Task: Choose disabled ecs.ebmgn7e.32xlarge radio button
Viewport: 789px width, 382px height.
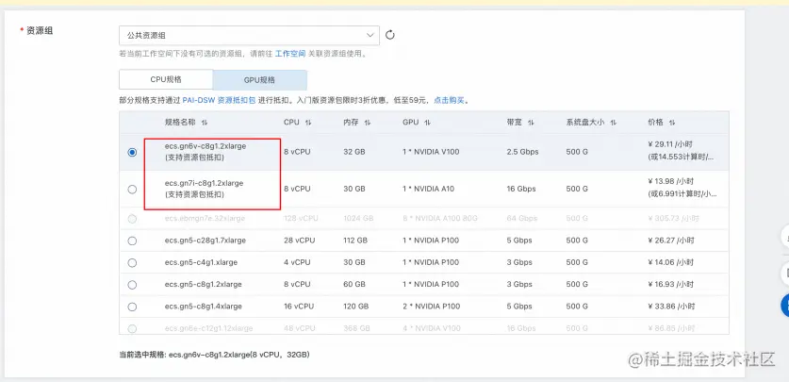Action: pyautogui.click(x=132, y=219)
